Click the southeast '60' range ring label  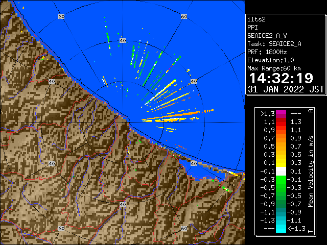pos(184,229)
